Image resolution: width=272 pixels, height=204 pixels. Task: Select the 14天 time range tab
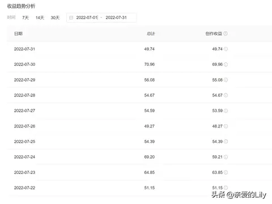point(40,18)
